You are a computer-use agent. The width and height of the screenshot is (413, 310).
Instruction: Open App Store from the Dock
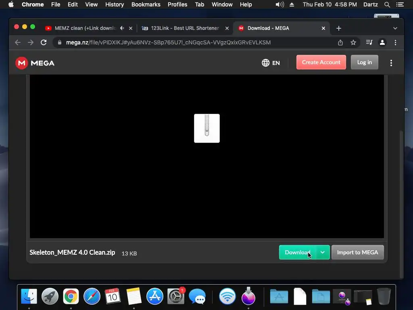click(154, 296)
